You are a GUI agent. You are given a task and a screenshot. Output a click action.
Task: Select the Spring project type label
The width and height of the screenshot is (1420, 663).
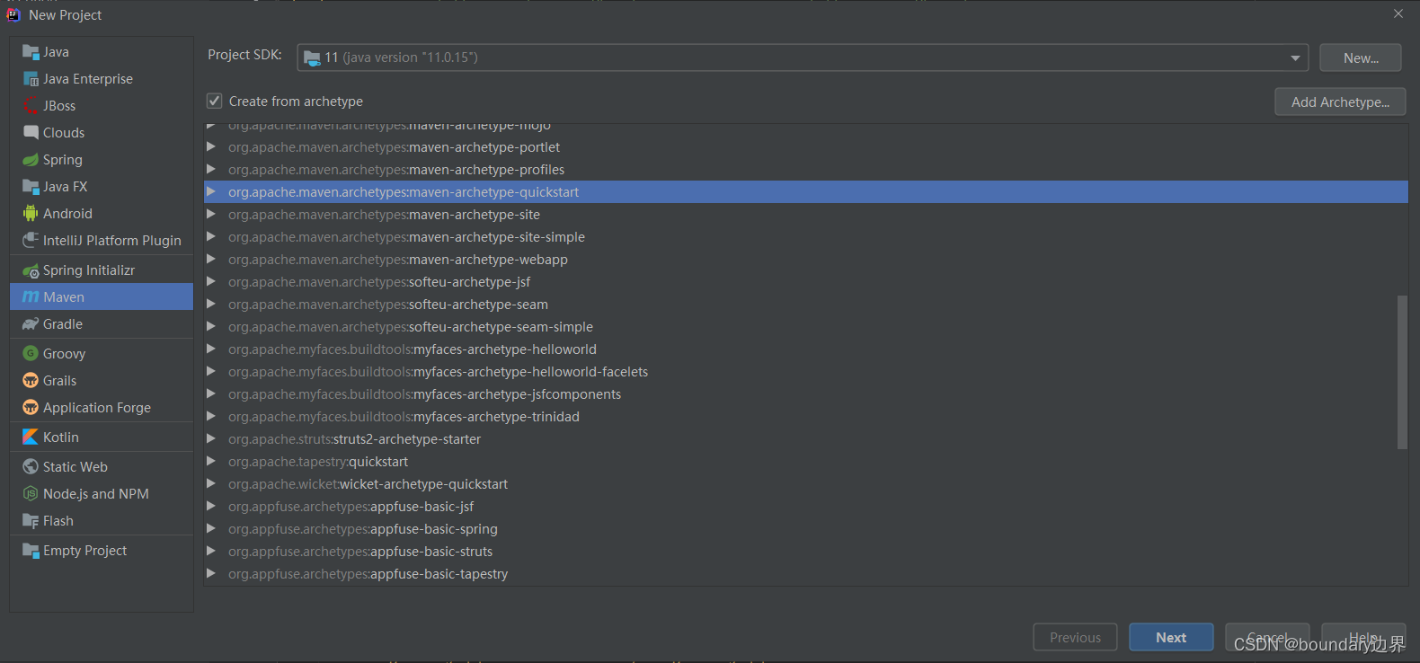(x=63, y=160)
